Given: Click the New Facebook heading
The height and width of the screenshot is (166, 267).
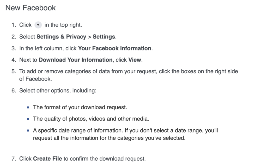Looking at the screenshot, I should coord(31,8).
